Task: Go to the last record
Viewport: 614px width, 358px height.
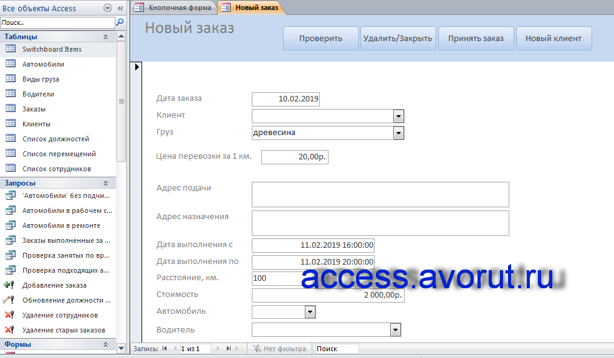Action: pyautogui.click(x=229, y=348)
